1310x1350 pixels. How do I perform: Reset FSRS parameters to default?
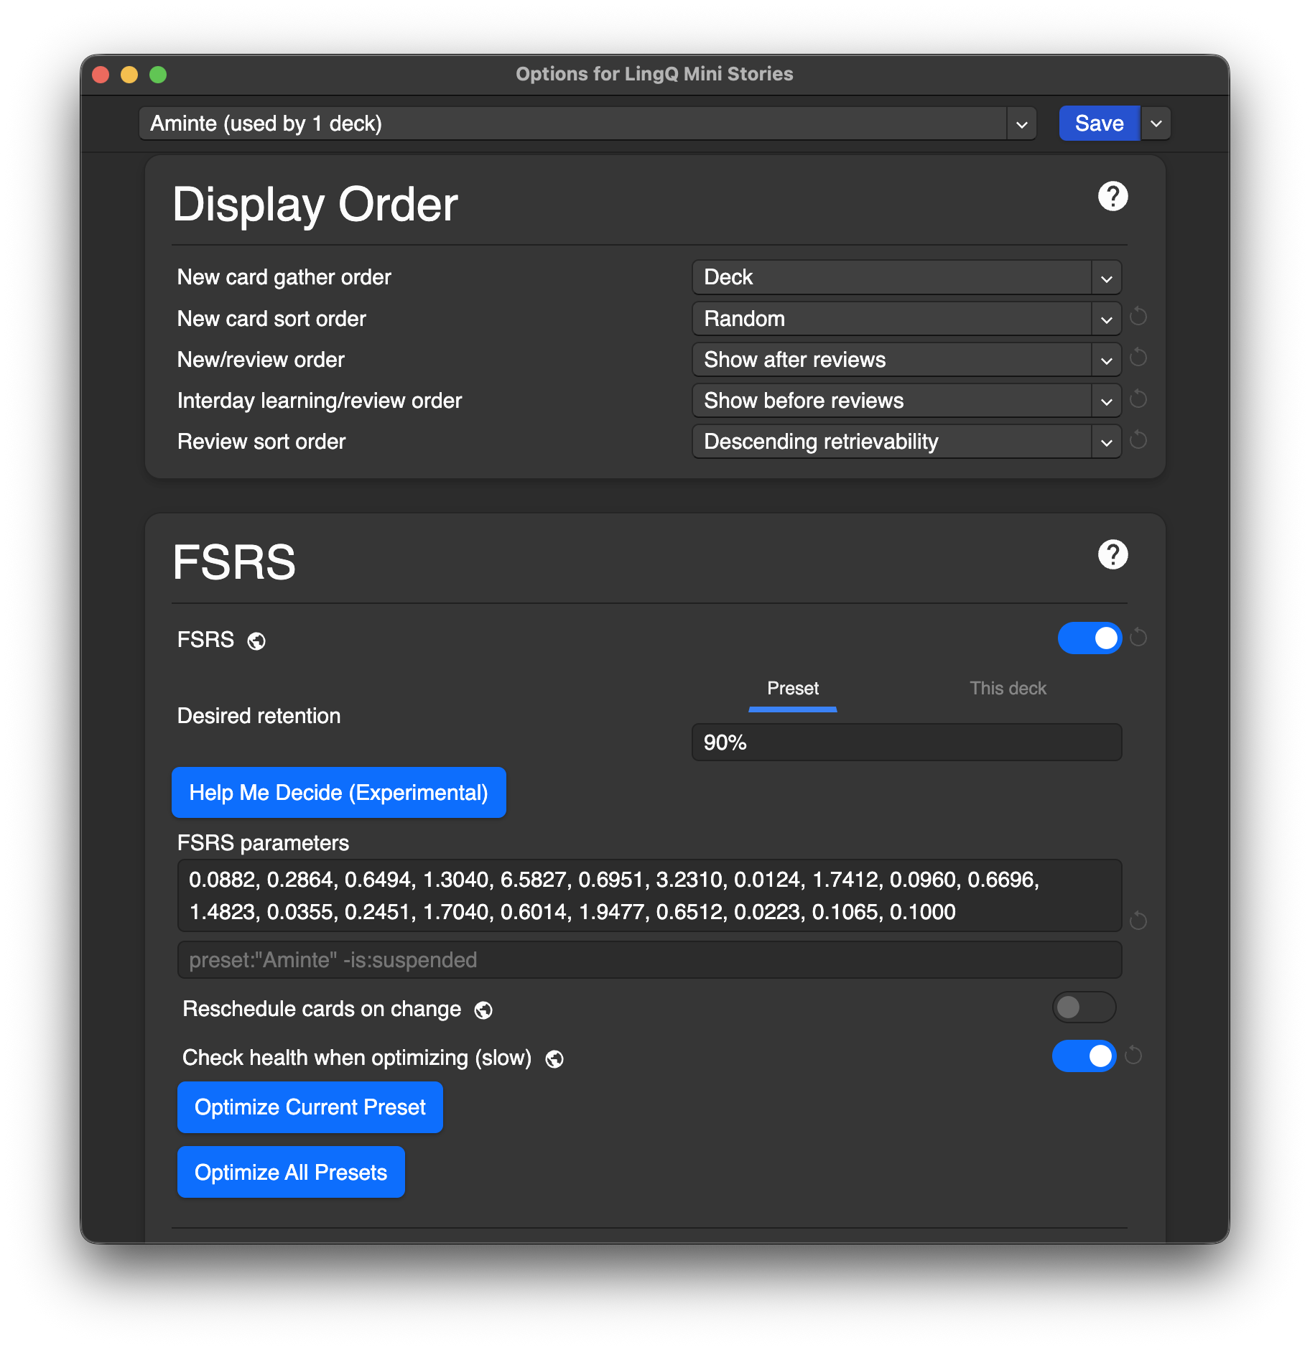click(1138, 921)
